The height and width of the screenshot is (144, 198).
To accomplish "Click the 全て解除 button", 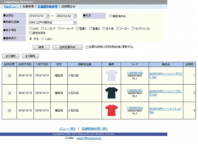I will click(x=31, y=56).
